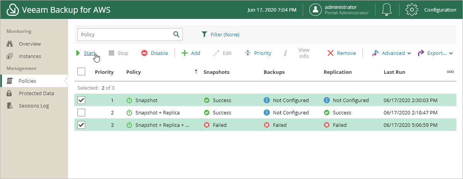Viewport: 463px width, 179px height.
Task: Click the Sessions Log sidebar icon
Action: click(9, 106)
